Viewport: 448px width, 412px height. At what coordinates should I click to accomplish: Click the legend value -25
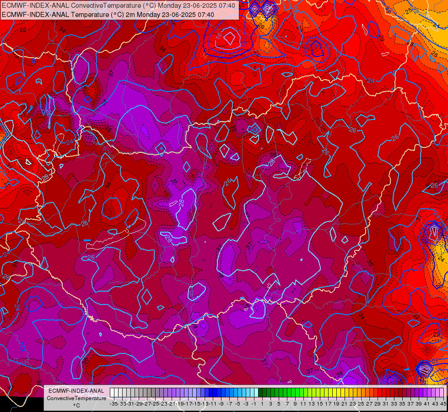click(x=155, y=404)
